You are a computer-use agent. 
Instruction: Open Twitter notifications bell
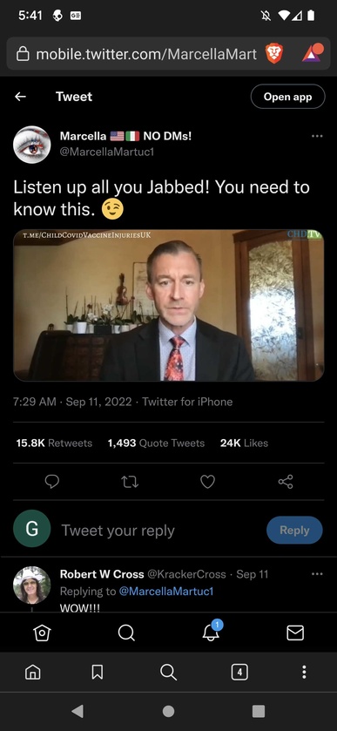click(211, 632)
